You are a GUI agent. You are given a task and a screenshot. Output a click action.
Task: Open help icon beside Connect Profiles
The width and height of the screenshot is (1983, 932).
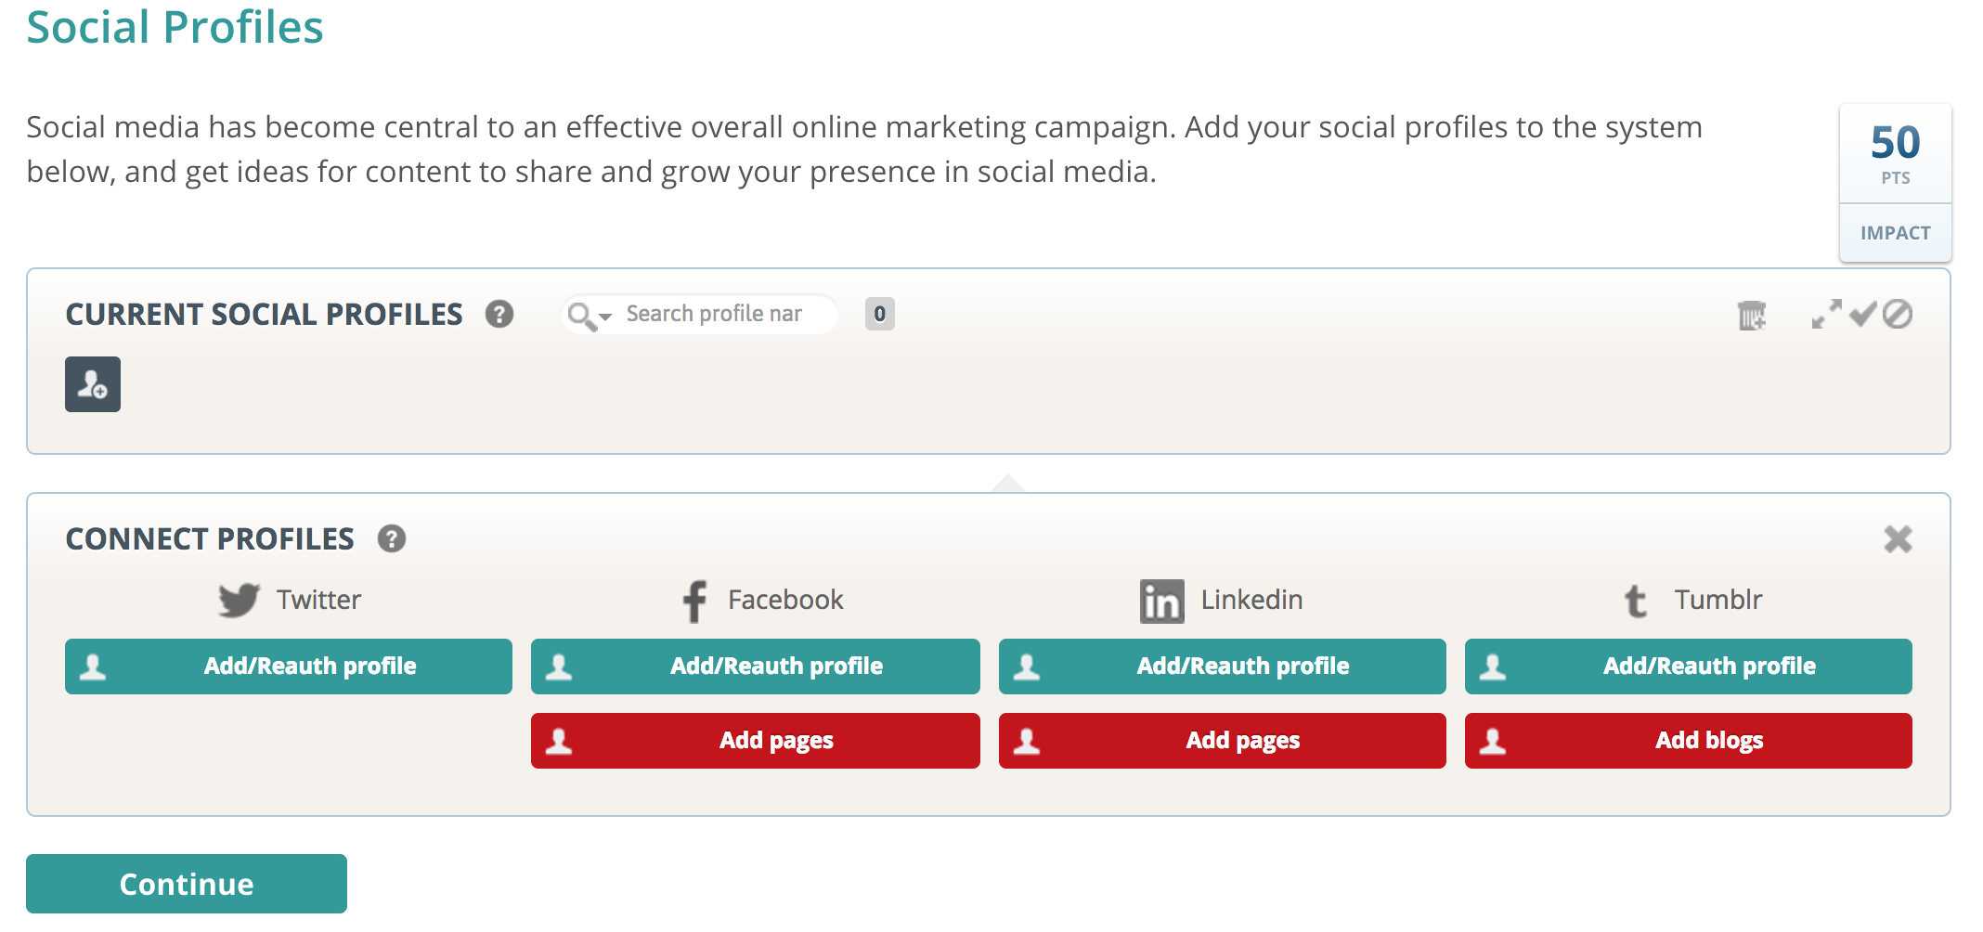click(392, 539)
